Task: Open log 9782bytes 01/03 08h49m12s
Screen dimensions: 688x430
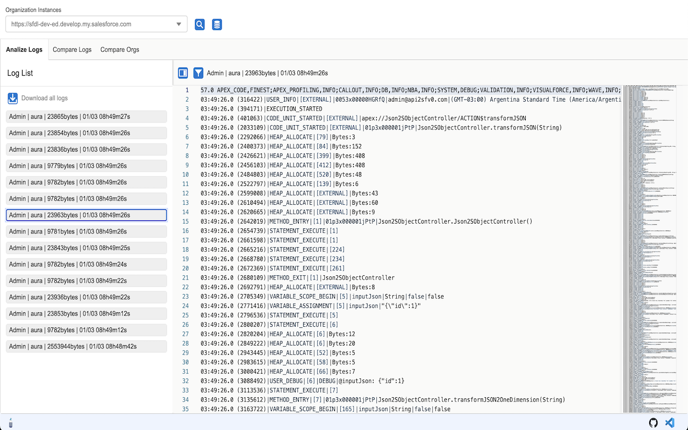Action: click(x=86, y=330)
